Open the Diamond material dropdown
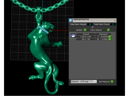129x96 pixels. click(95, 82)
